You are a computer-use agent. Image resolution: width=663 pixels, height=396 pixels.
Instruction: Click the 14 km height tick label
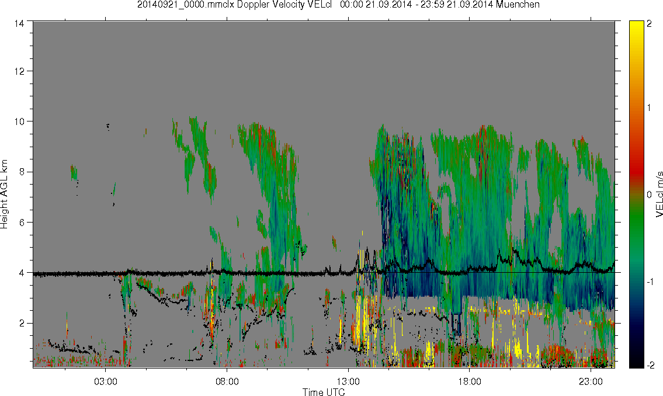click(19, 24)
